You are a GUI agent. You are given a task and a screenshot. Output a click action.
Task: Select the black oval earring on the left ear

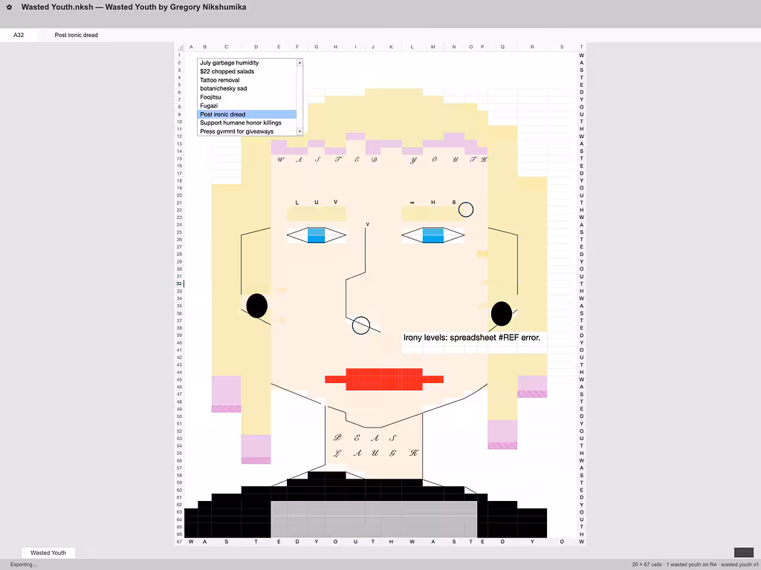[x=256, y=306]
